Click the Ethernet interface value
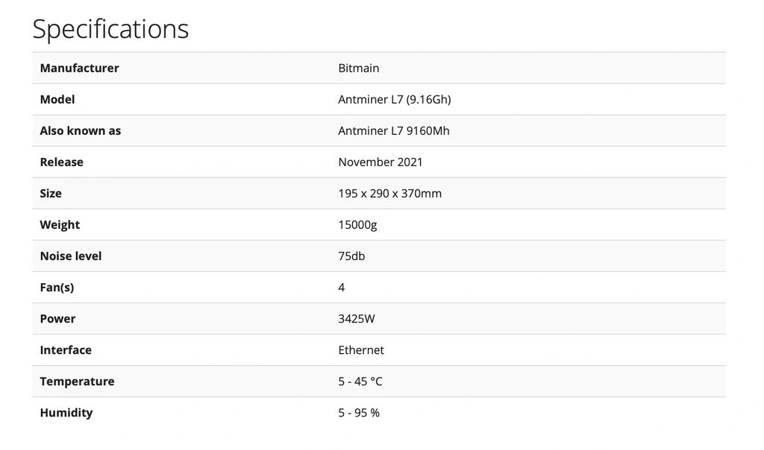The width and height of the screenshot is (764, 450). [360, 349]
